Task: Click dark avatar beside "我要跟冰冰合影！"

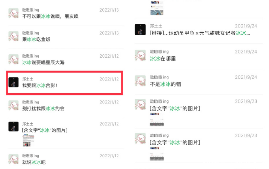Action: tap(14, 82)
